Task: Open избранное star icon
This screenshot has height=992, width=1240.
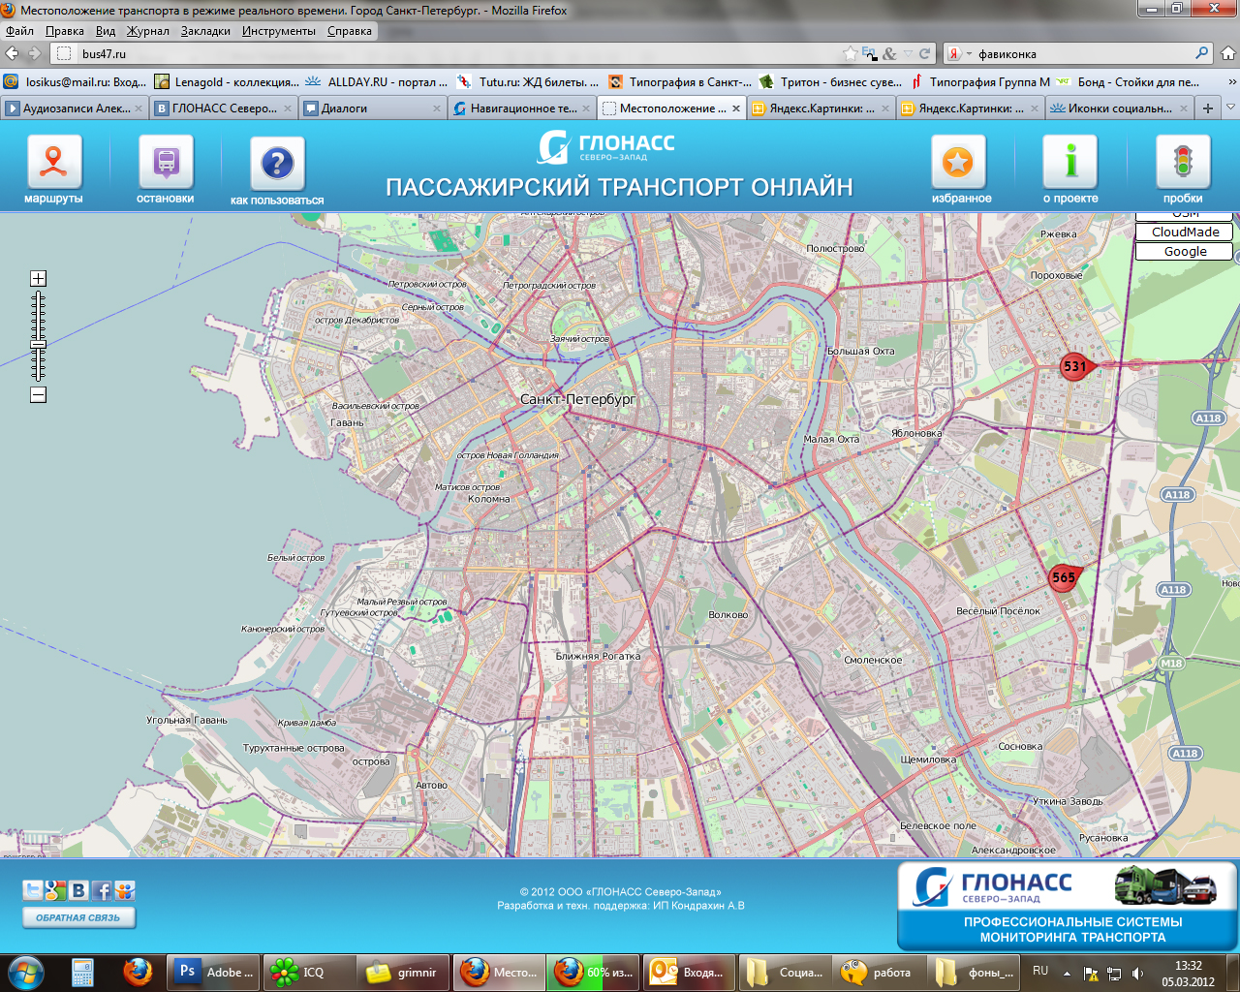Action: 958,163
